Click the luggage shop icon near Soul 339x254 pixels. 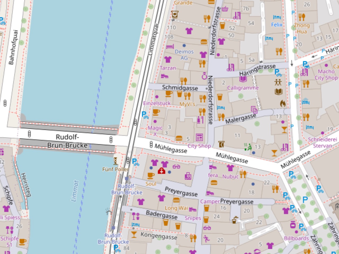pyautogui.click(x=188, y=176)
